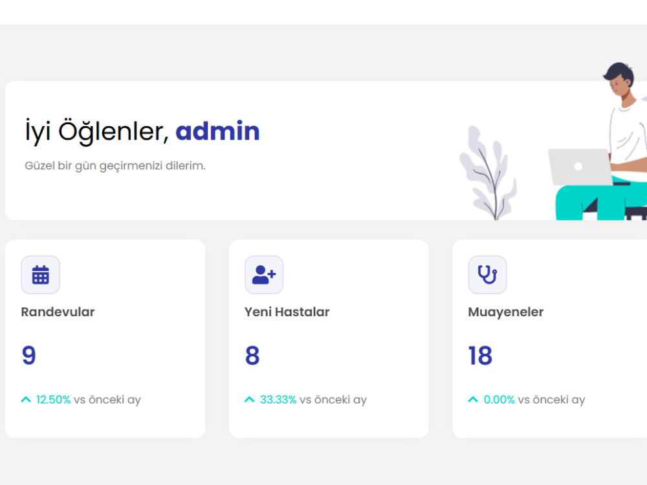647x485 pixels.
Task: Select the Randevular card title
Action: [x=58, y=312]
